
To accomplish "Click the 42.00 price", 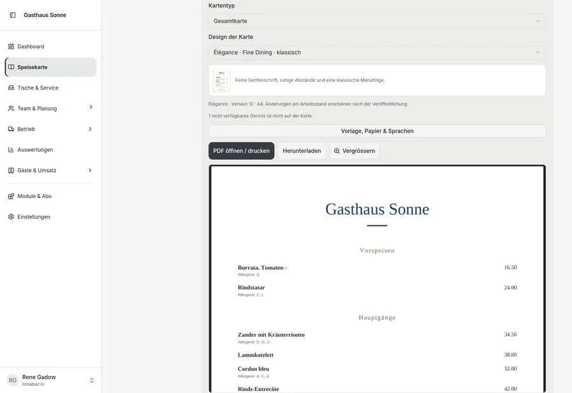I will (510, 389).
